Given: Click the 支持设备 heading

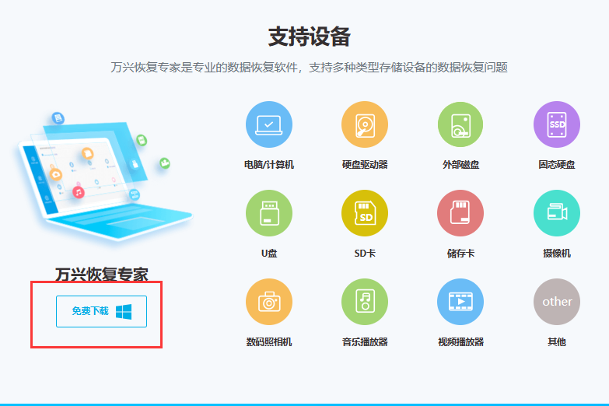Looking at the screenshot, I should (309, 37).
